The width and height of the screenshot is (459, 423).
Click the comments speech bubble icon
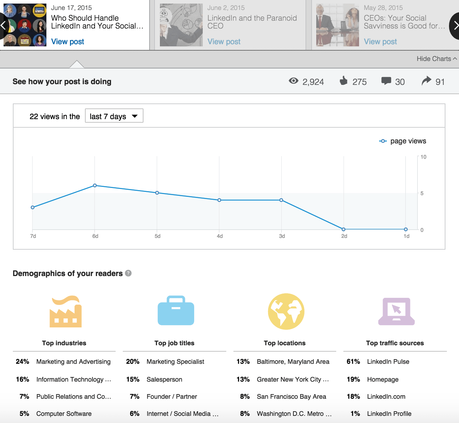coord(386,81)
